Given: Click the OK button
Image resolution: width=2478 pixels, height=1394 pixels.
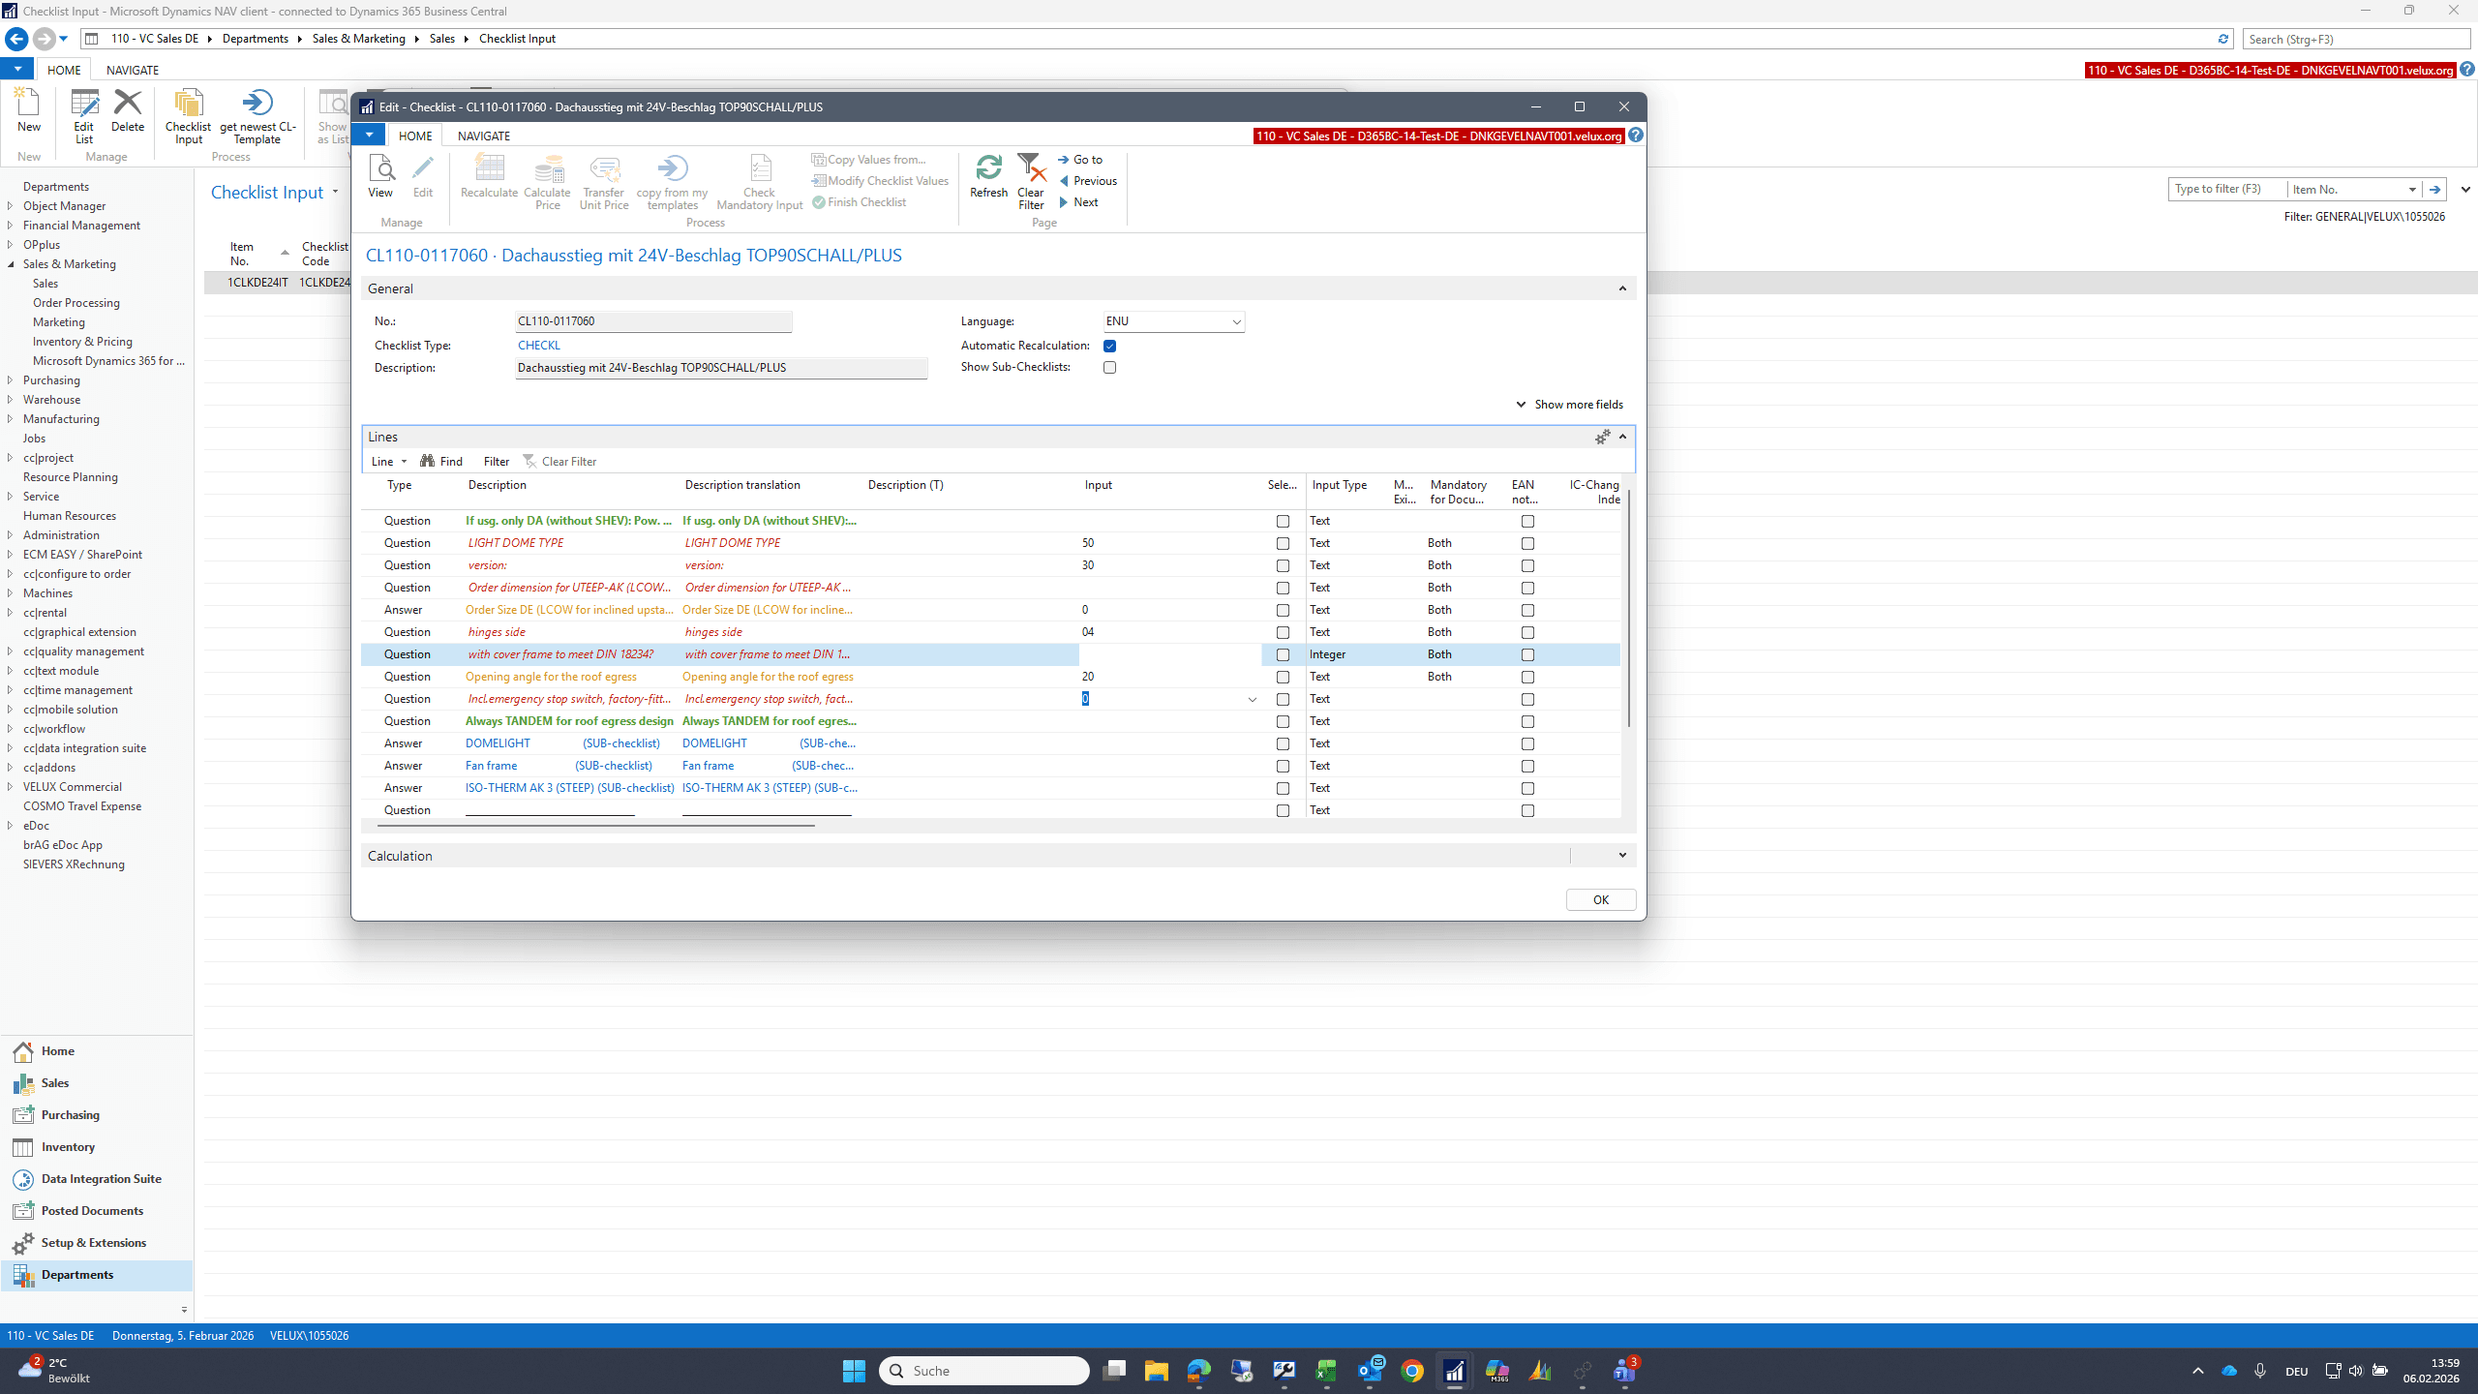Looking at the screenshot, I should [x=1601, y=900].
